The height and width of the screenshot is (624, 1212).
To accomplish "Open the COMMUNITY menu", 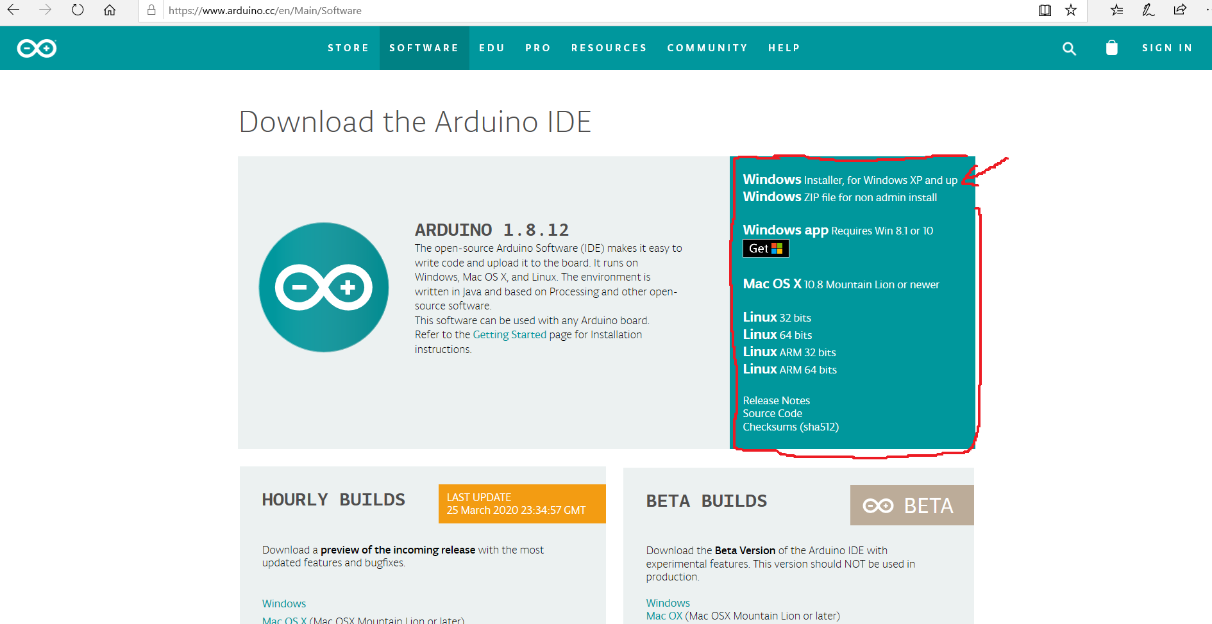I will tap(707, 48).
